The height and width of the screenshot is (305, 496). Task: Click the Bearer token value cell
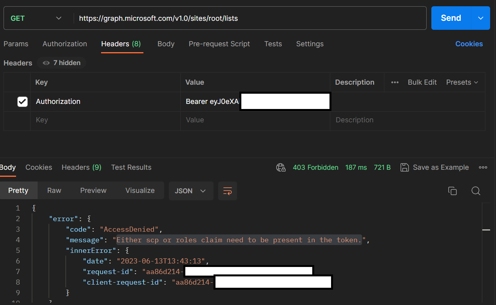255,102
